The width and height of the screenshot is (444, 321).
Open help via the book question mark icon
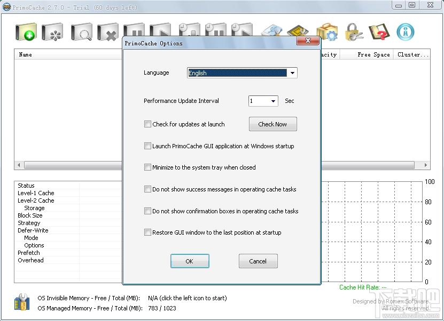coord(379,32)
